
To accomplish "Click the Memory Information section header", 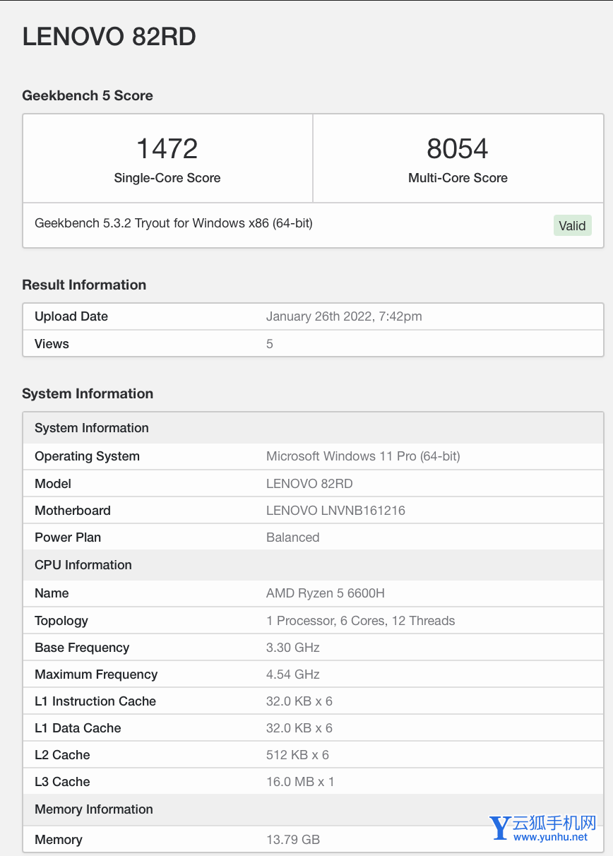I will click(x=94, y=809).
